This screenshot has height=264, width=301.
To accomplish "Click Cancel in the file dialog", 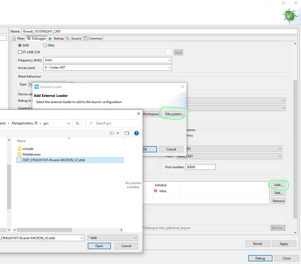I will pyautogui.click(x=126, y=246).
